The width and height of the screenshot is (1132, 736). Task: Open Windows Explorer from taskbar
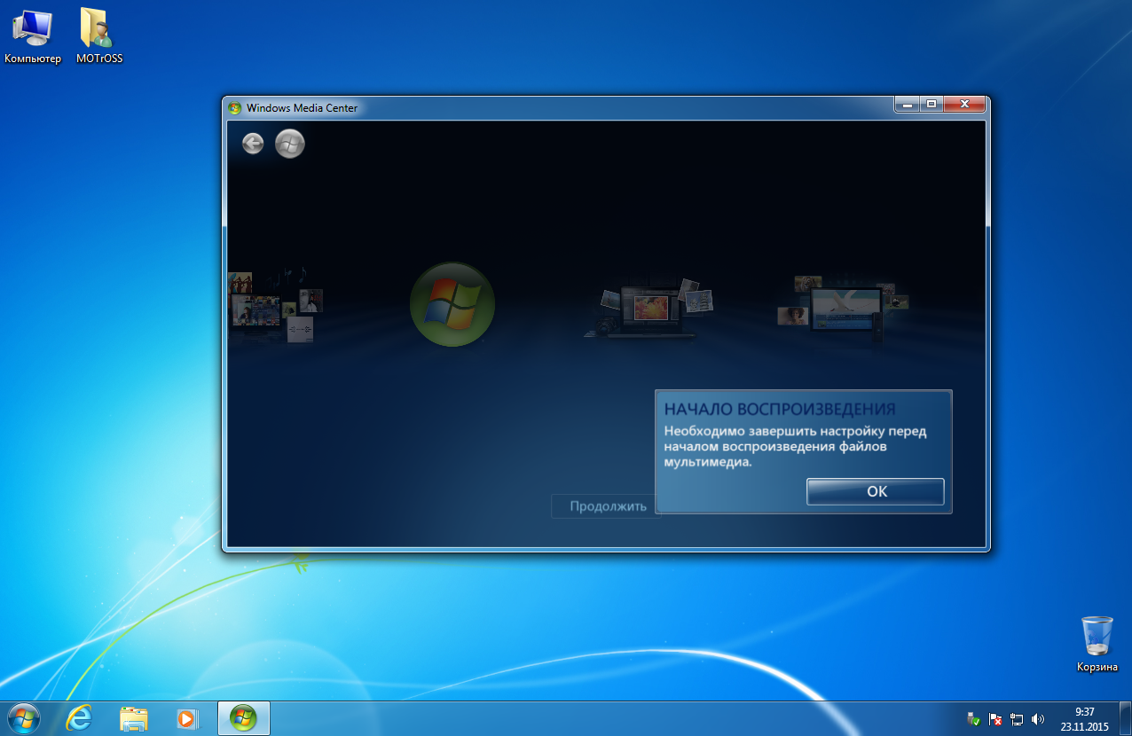click(134, 717)
